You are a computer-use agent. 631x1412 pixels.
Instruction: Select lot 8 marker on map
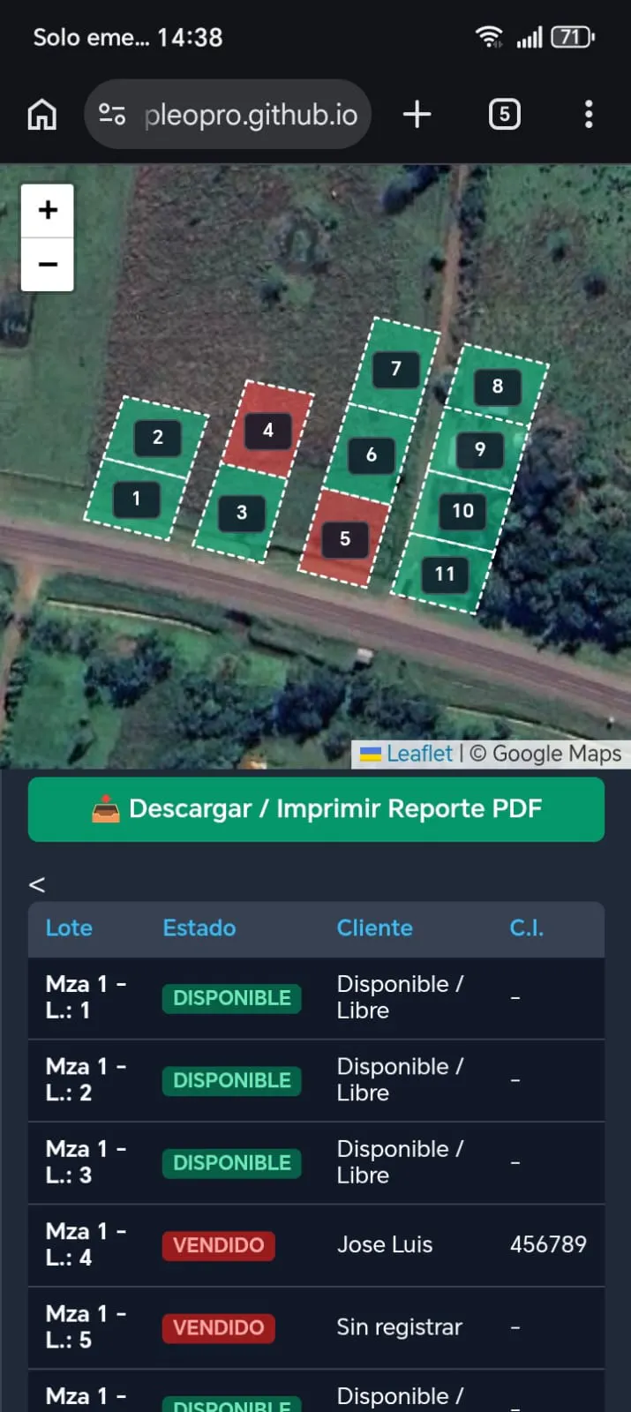[498, 386]
